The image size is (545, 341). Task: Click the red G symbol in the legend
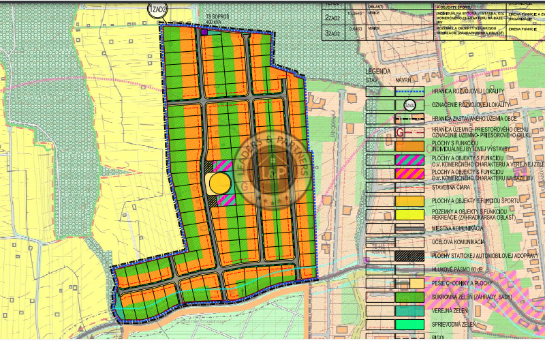pos(401,131)
